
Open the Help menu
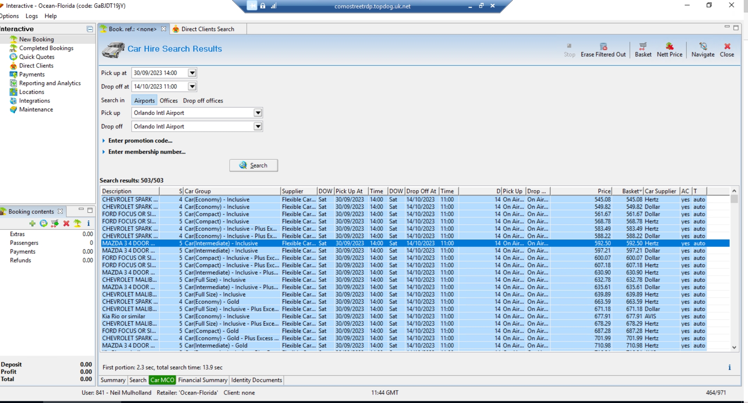pos(51,16)
